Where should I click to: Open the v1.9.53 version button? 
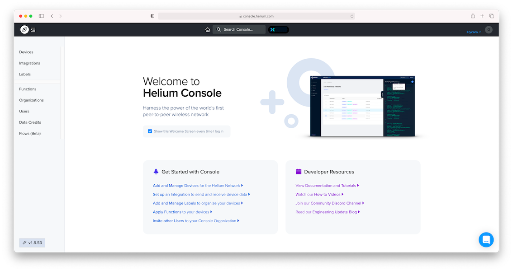32,243
